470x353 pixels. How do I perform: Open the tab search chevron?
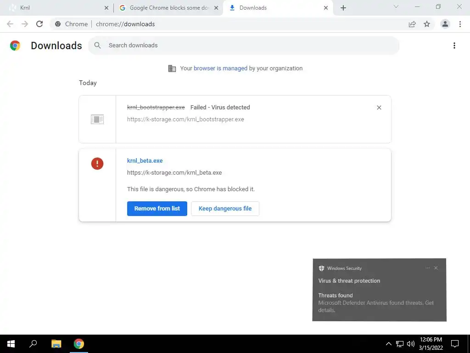396,6
